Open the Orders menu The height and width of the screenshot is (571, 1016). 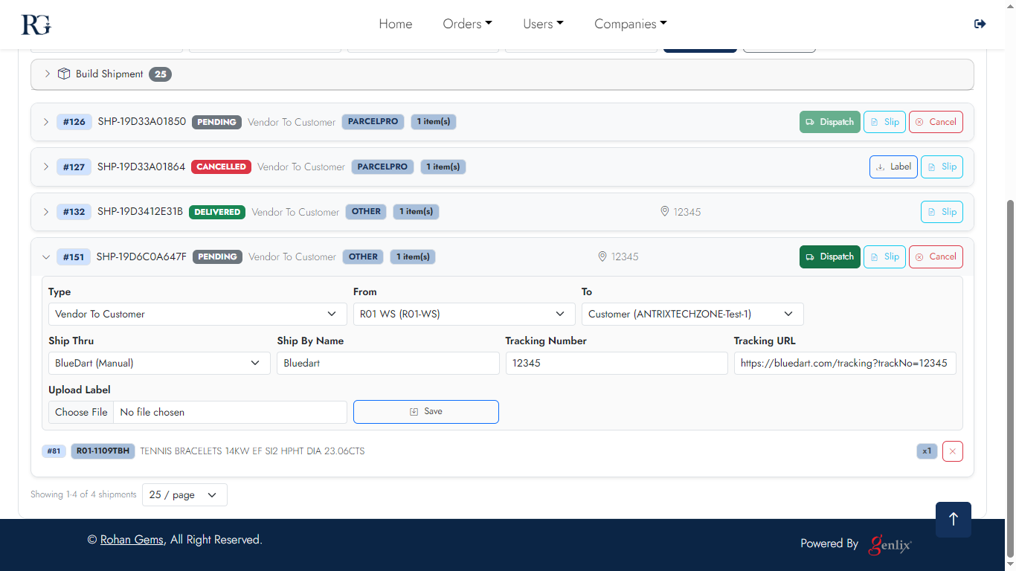coord(467,24)
